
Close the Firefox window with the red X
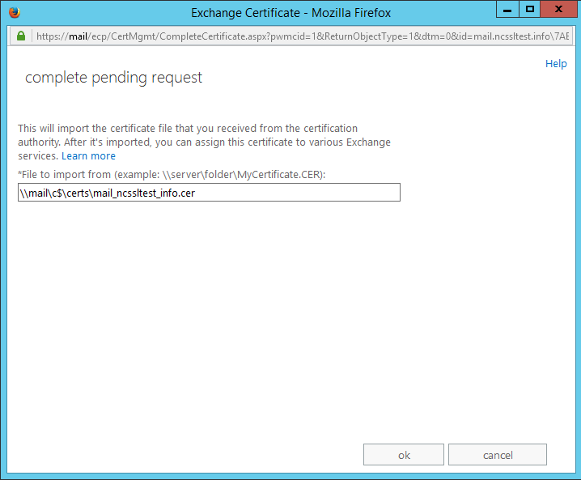pyautogui.click(x=559, y=9)
